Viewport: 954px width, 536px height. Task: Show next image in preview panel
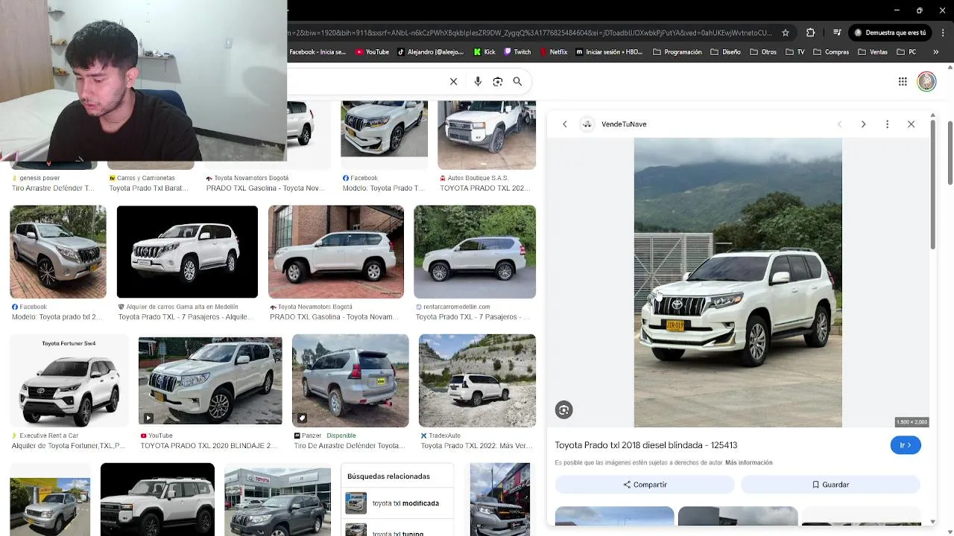click(863, 124)
